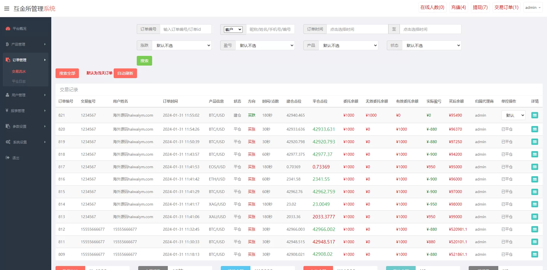Open the 盈亏 filter dropdown
This screenshot has height=270, width=547.
click(x=265, y=45)
